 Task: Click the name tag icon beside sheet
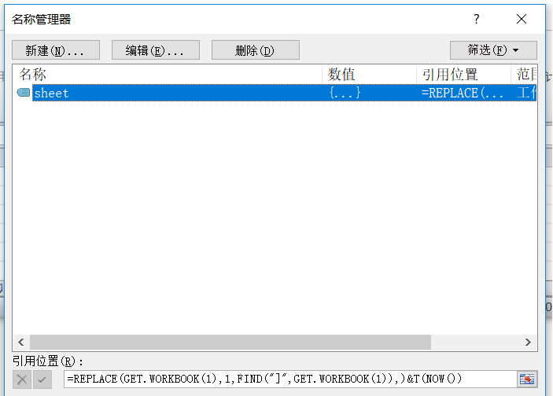click(24, 93)
